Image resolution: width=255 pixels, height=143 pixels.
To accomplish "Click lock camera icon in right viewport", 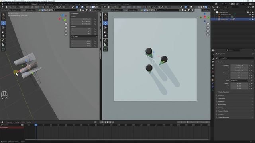I will pos(208,35).
